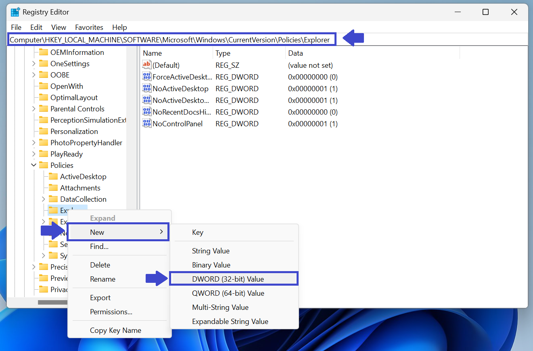Image resolution: width=533 pixels, height=351 pixels.
Task: Select the Personalization tree item
Action: coord(74,132)
